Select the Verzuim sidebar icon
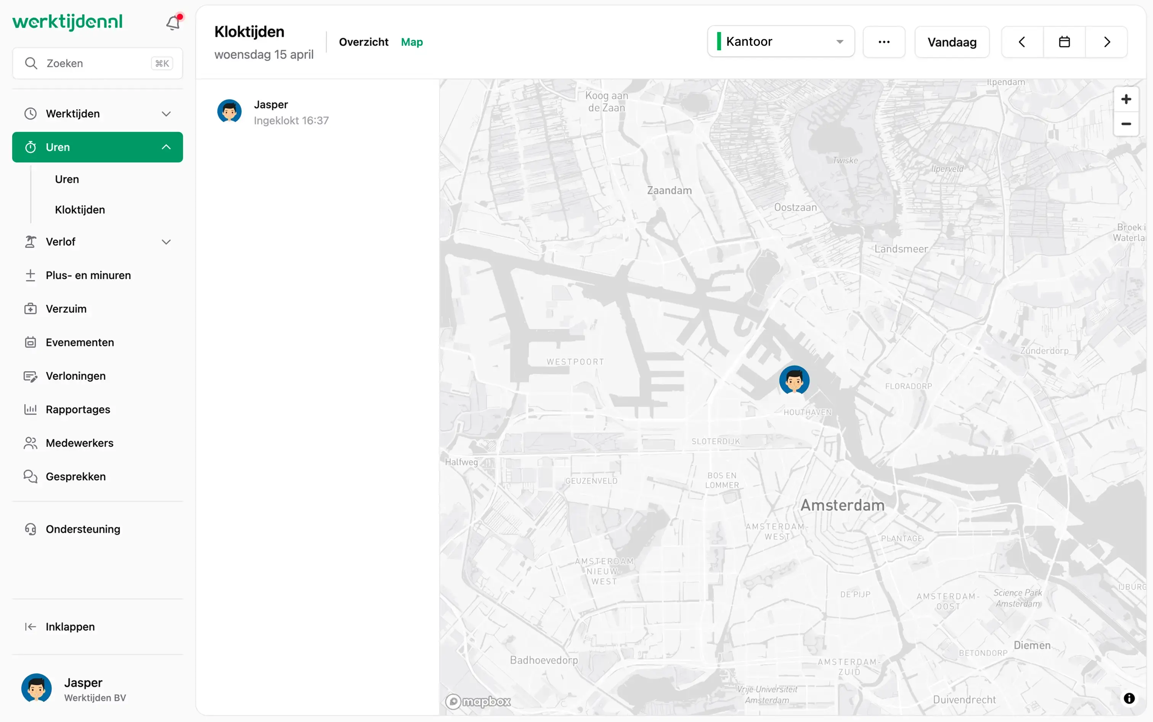The image size is (1153, 722). pyautogui.click(x=30, y=308)
